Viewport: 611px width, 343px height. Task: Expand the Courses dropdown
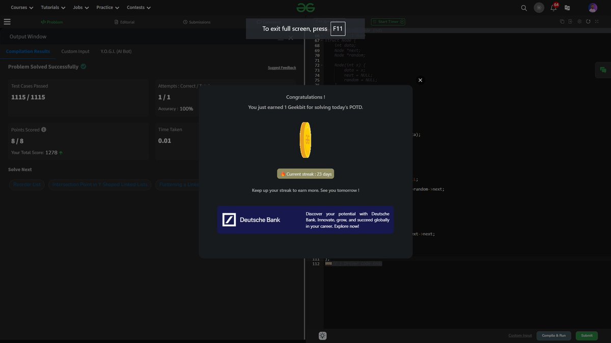[22, 8]
